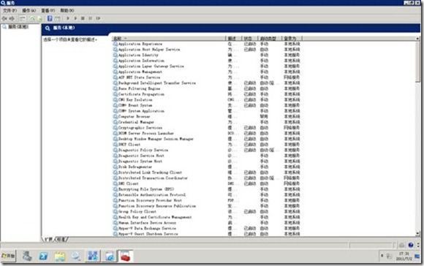Refresh the services list from toolbar
This screenshot has width=424, height=266.
[x=32, y=18]
